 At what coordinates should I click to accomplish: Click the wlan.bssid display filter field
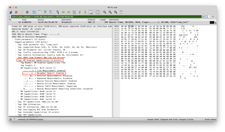[x=106, y=17]
